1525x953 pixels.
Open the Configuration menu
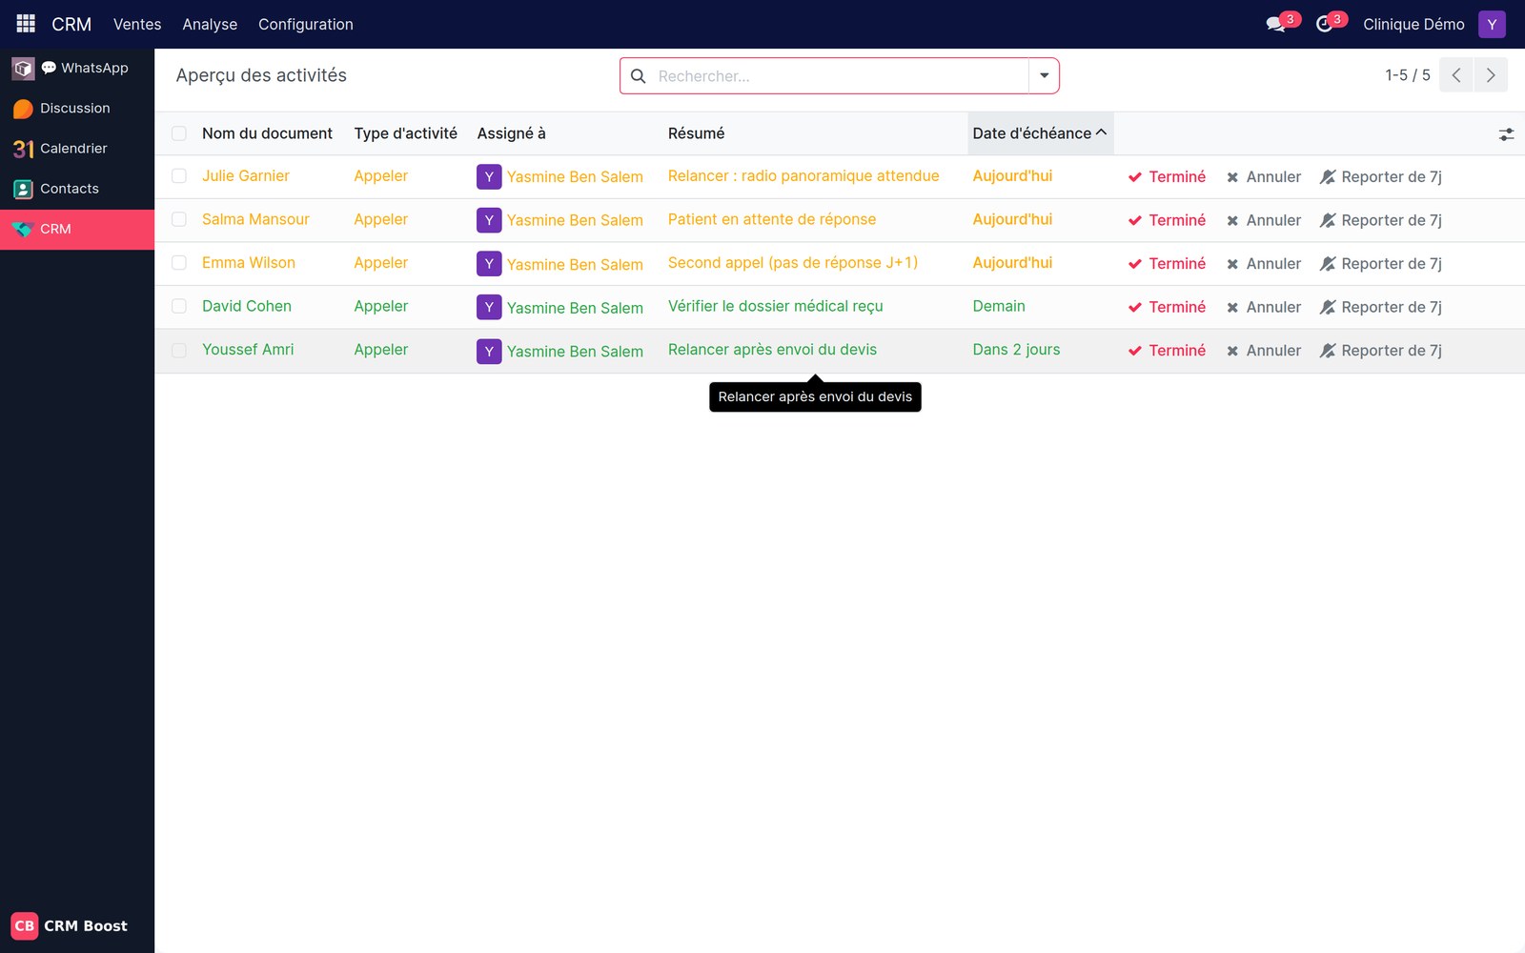(x=306, y=24)
